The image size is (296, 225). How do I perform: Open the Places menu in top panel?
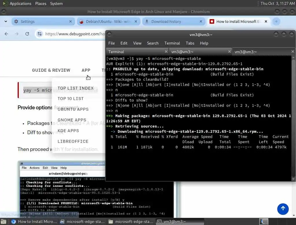point(40,3)
